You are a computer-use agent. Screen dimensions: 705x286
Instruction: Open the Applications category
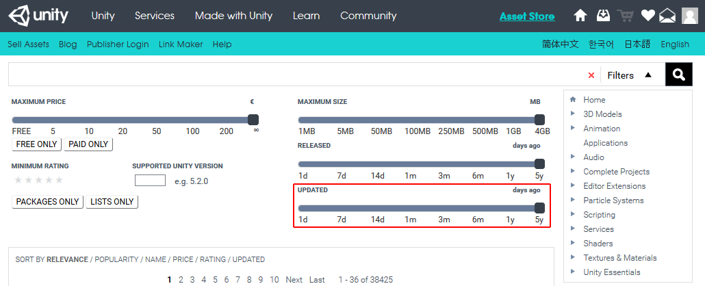point(605,142)
